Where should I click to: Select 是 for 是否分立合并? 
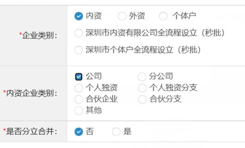click(116, 132)
